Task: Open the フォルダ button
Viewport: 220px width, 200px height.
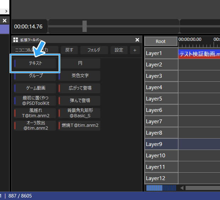Action: (94, 50)
